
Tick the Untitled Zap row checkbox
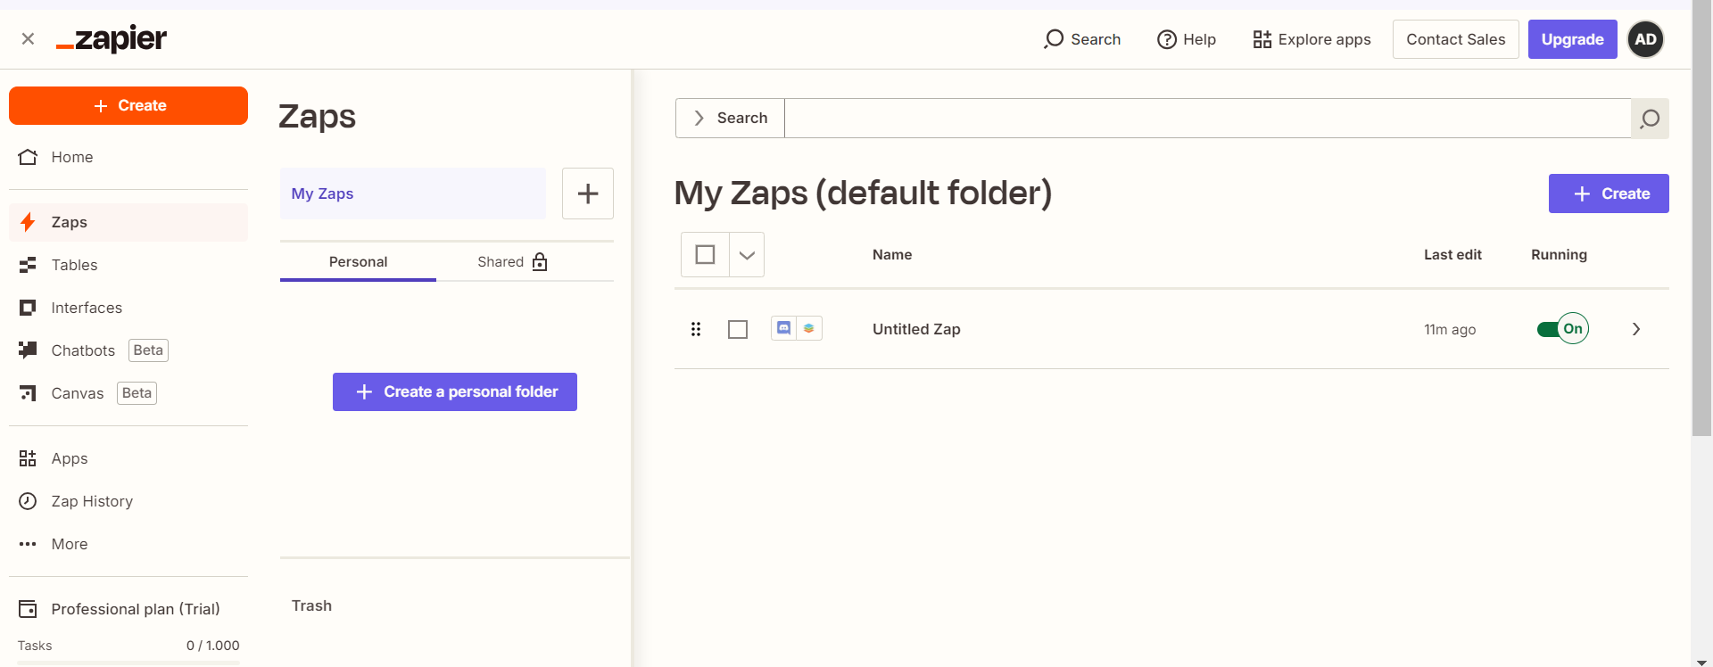[x=738, y=330]
